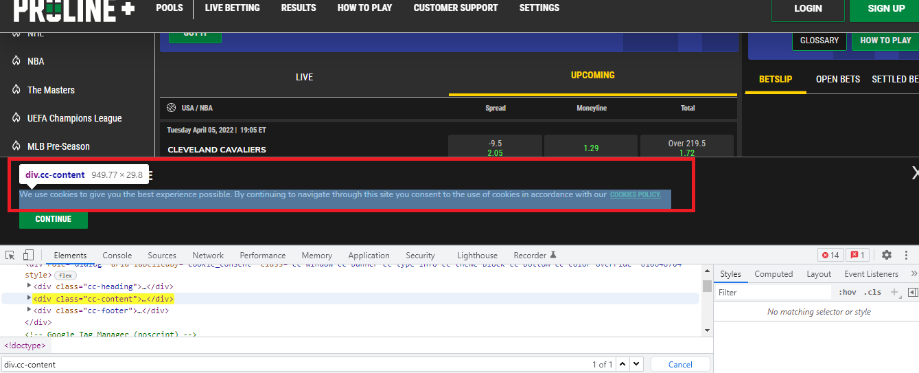The height and width of the screenshot is (373, 919).
Task: Toggle the device toolbar icon
Action: (x=28, y=255)
